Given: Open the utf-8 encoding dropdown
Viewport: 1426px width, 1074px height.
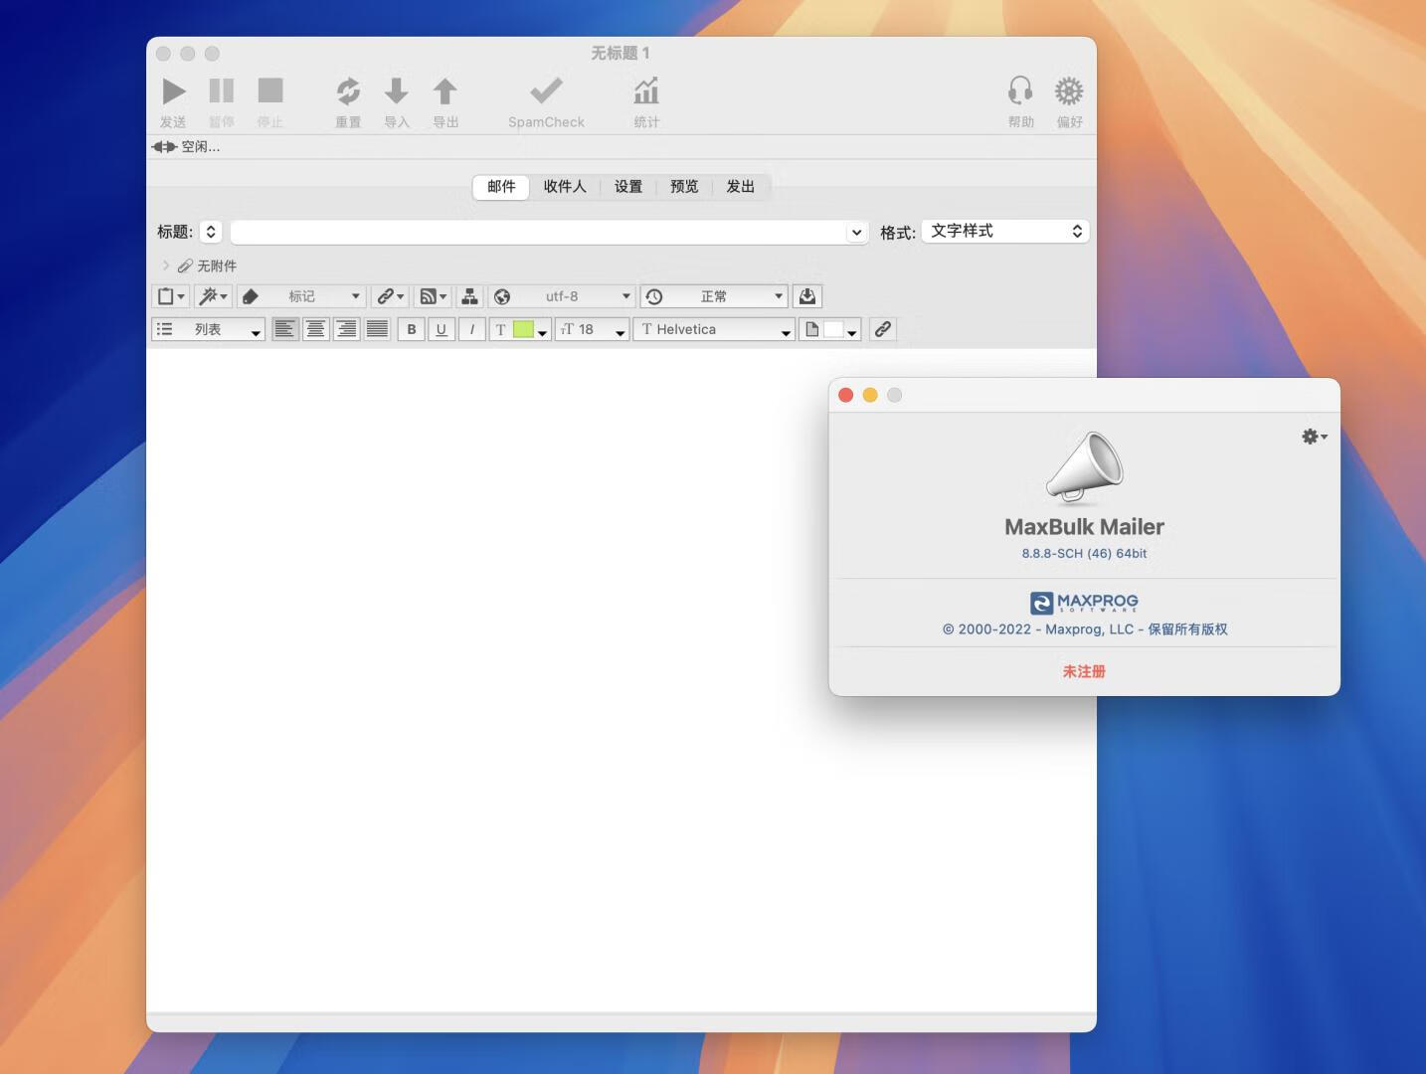Looking at the screenshot, I should click(562, 296).
